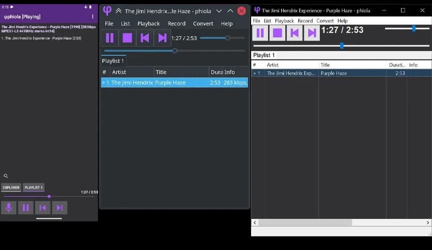Switch to EXPLORER tab in Android app
Viewport: 432px width, 250px height.
click(11, 187)
